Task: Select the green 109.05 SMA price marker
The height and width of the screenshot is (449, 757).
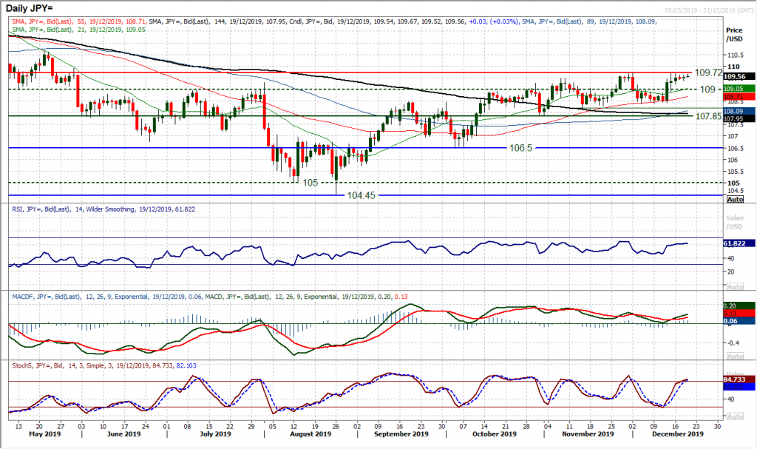Action: tap(734, 87)
